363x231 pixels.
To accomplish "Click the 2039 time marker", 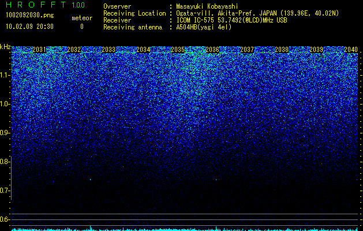I will pos(316,49).
